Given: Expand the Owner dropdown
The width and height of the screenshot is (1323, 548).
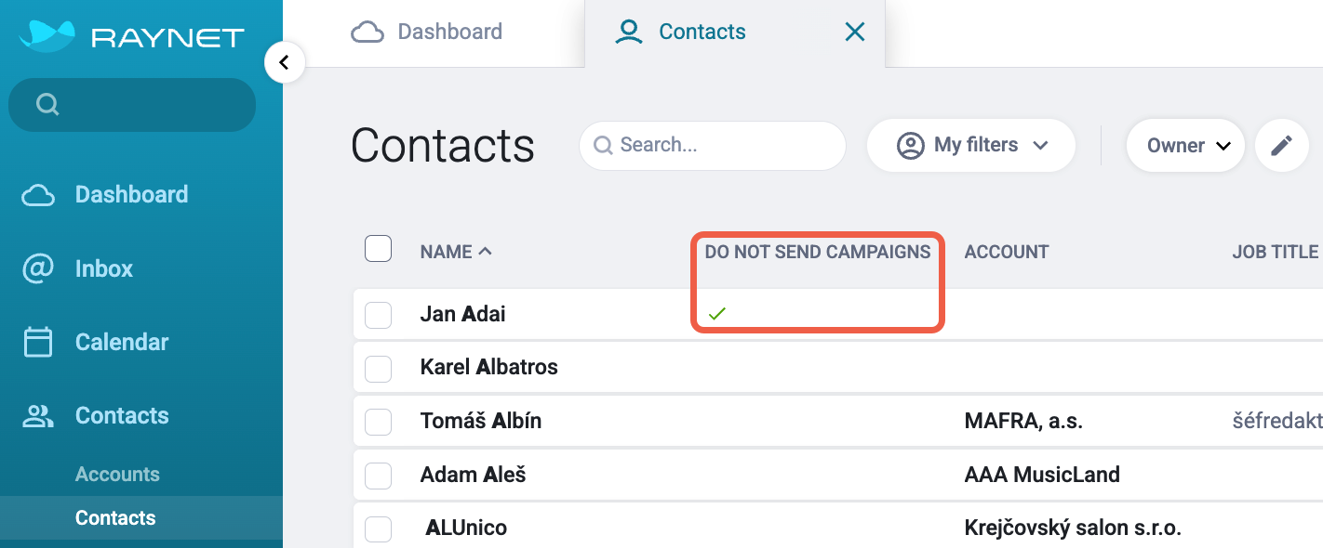Looking at the screenshot, I should (1185, 146).
